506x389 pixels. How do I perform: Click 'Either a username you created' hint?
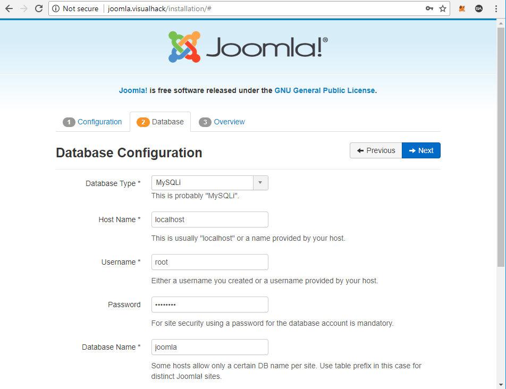pyautogui.click(x=265, y=281)
